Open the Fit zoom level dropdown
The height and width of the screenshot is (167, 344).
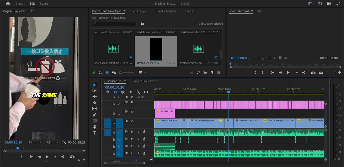pyautogui.click(x=35, y=142)
